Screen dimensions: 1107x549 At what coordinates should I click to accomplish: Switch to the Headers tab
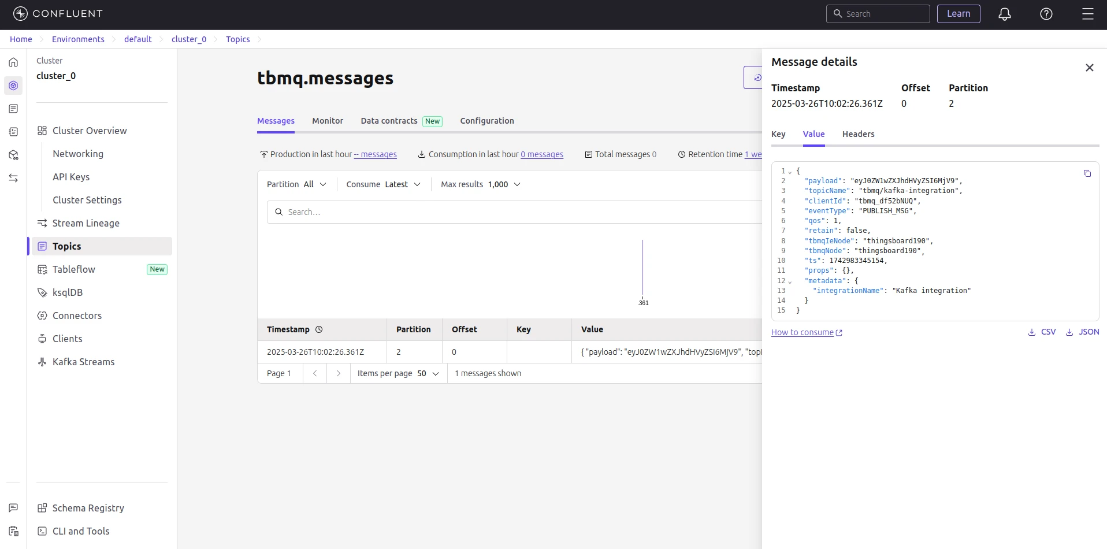coord(858,134)
